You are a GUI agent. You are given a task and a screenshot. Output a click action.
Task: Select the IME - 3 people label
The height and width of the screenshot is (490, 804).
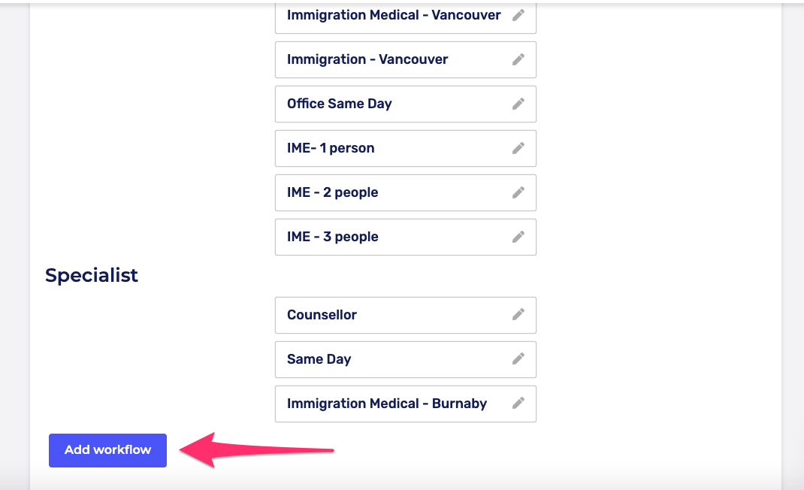332,237
